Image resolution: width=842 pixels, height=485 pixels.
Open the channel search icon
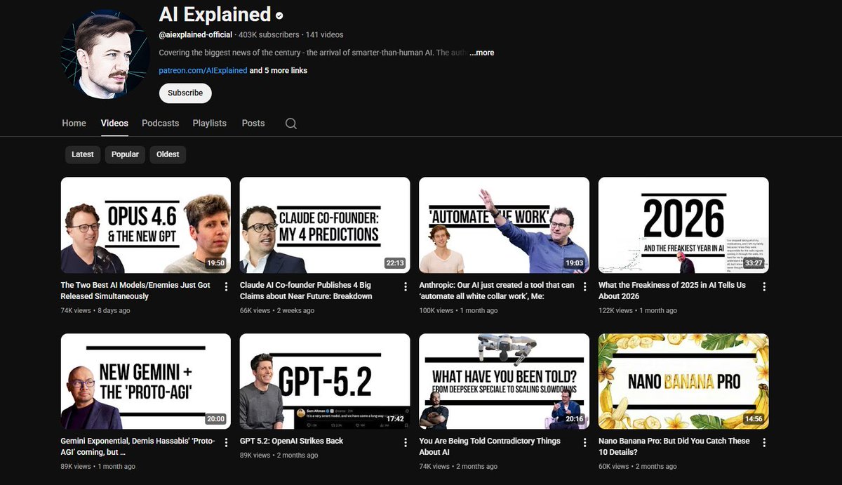point(291,124)
